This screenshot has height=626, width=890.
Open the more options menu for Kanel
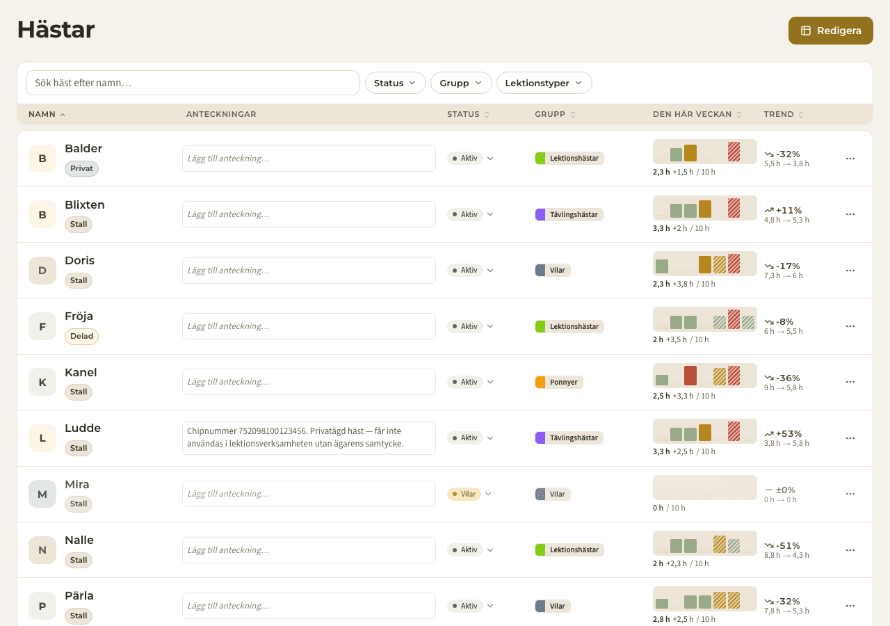point(850,382)
